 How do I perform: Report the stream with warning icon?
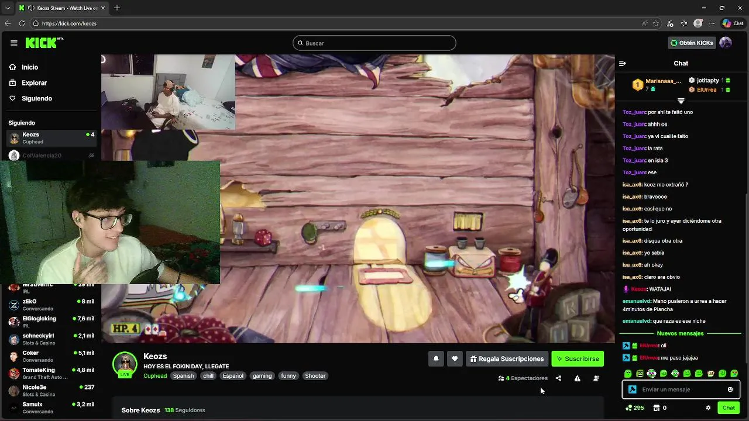point(577,378)
